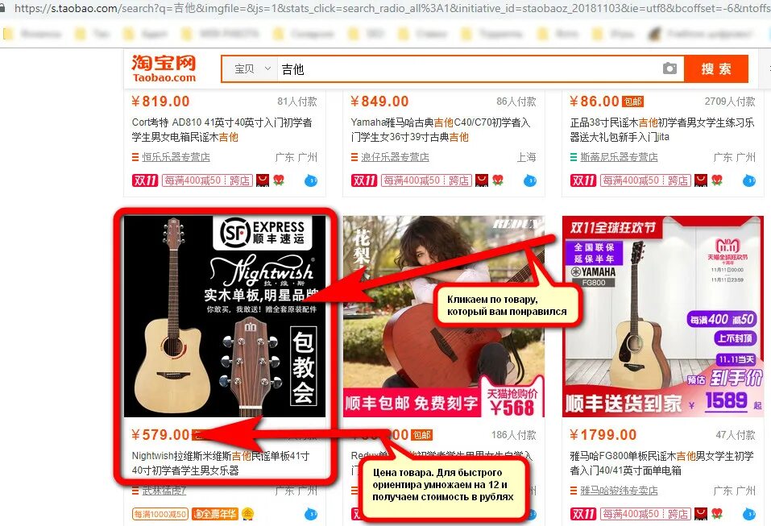Click red flower icon under ¥849 Yamaha listing
This screenshot has width=771, height=526.
[498, 180]
